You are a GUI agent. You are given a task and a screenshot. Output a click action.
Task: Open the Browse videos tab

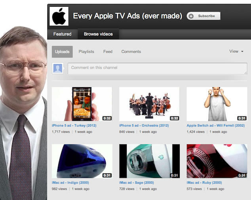(98, 34)
